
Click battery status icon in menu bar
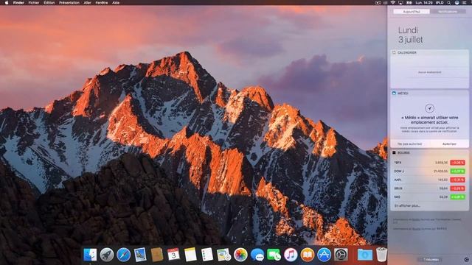point(409,3)
